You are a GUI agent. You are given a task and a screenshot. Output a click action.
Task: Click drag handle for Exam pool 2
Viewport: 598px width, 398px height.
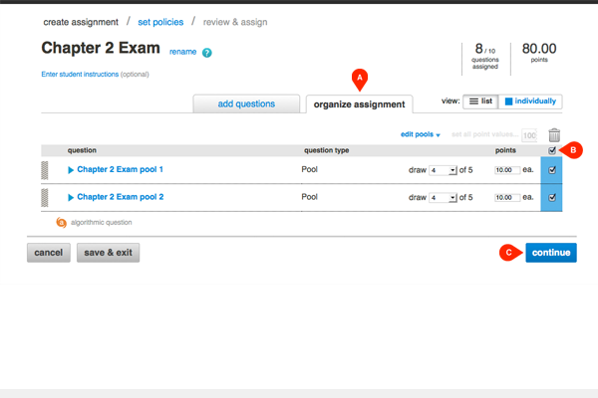(44, 197)
